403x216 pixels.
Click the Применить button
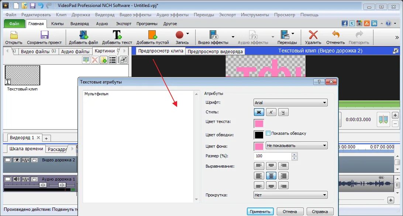coord(260,212)
